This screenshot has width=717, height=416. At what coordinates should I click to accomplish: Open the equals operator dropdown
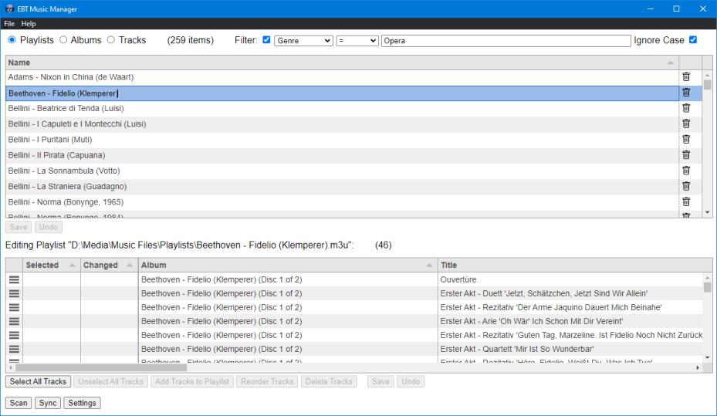[357, 41]
